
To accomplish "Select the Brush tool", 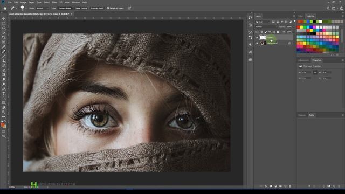I will click(4, 56).
